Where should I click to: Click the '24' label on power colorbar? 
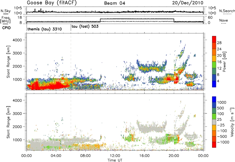pos(219,49)
